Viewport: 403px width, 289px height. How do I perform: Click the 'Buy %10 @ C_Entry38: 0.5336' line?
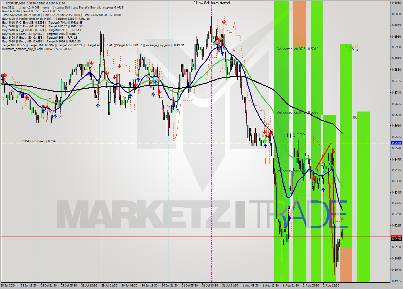pyautogui.click(x=42, y=22)
